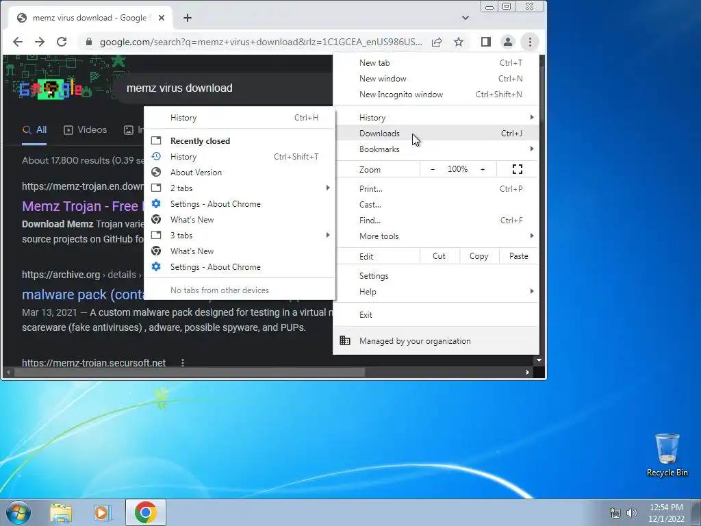The width and height of the screenshot is (701, 526).
Task: Click the memz virus download search box
Action: [x=224, y=88]
